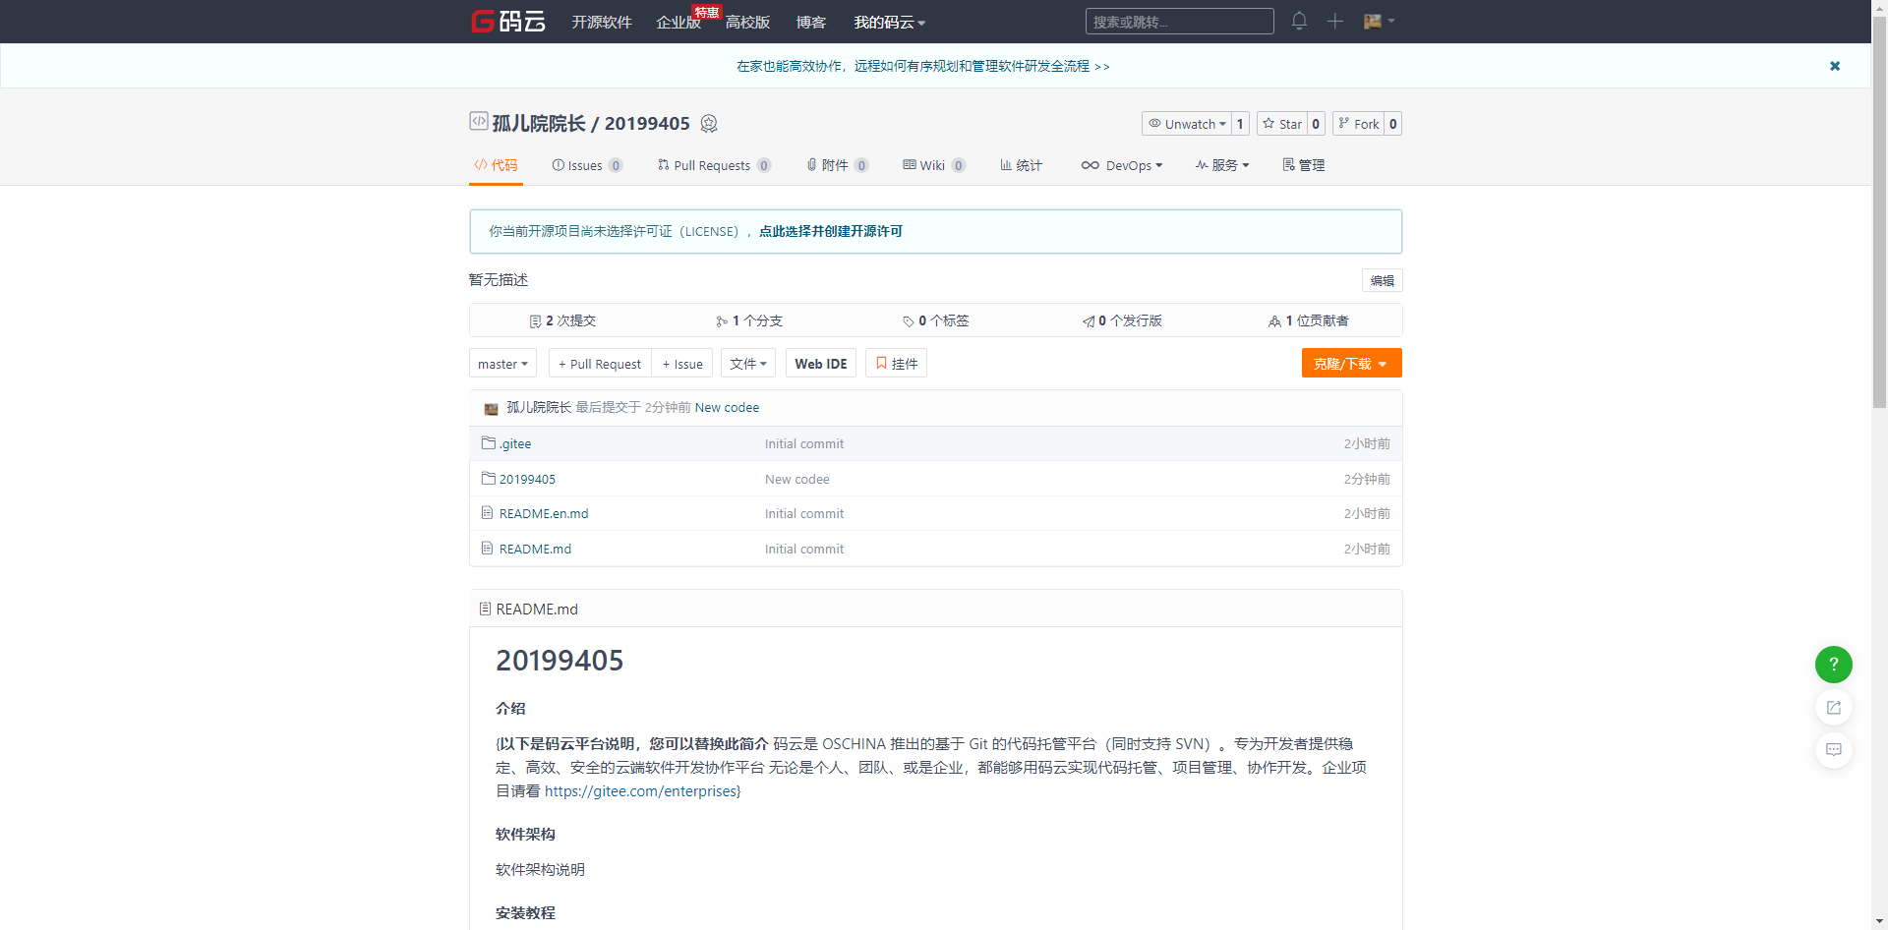Open the Web IDE
The image size is (1888, 930).
(x=821, y=364)
